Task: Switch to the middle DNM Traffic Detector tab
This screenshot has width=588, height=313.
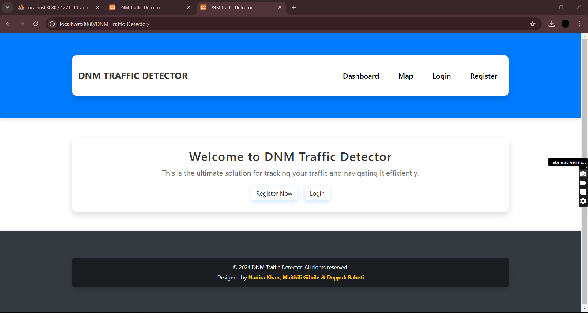Action: point(150,7)
